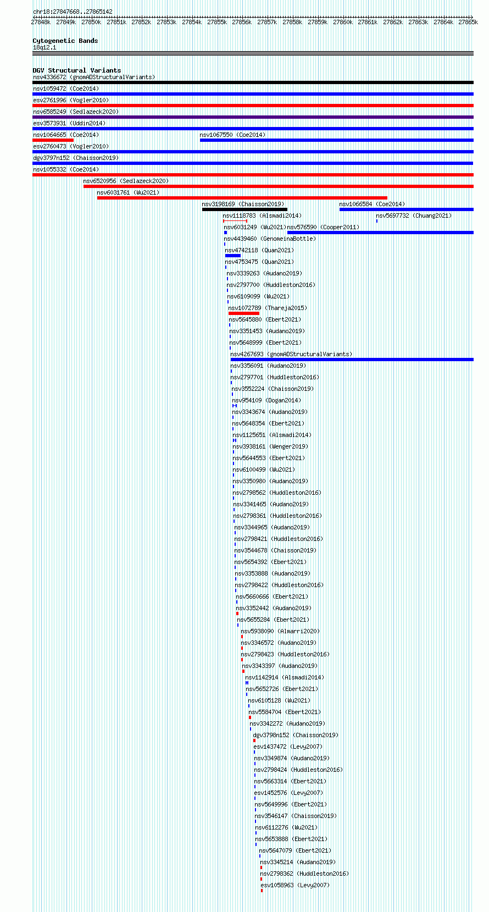The width and height of the screenshot is (489, 912).
Task: Click nsv1055332 (Coe2014) label
Action: click(66, 169)
